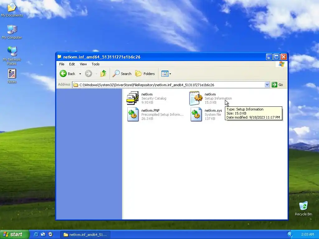Click the 26.3 KB size text
The image size is (319, 239).
point(147,119)
